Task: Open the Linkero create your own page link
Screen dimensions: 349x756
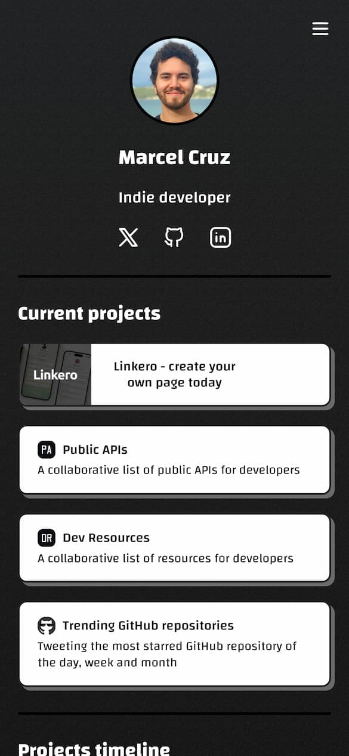Action: tap(175, 375)
